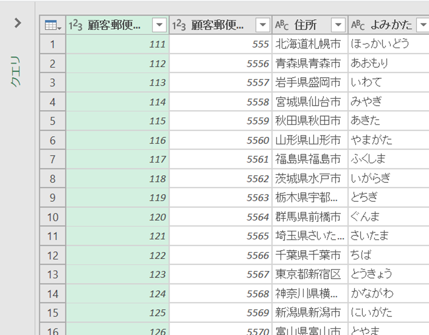Open the filter dropdown of the highlighted 顧客郵便 column
429x335 pixels.
click(x=159, y=25)
